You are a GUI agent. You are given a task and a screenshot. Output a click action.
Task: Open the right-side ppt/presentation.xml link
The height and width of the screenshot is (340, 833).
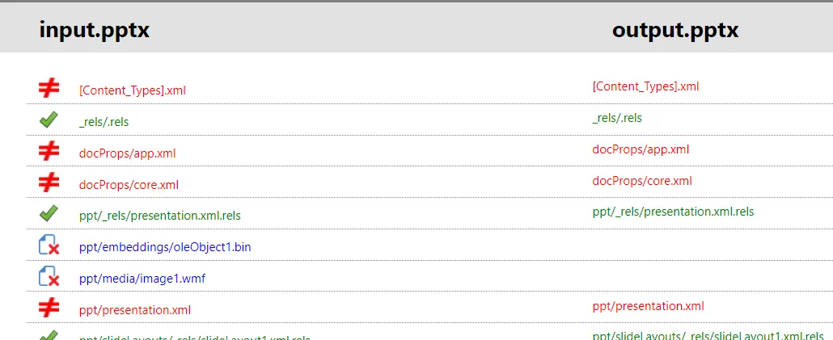[648, 306]
